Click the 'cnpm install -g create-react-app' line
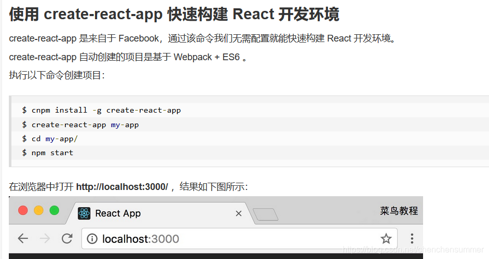The width and height of the screenshot is (489, 259). [x=101, y=111]
